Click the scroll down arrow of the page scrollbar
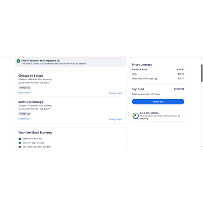 pyautogui.click(x=202, y=146)
